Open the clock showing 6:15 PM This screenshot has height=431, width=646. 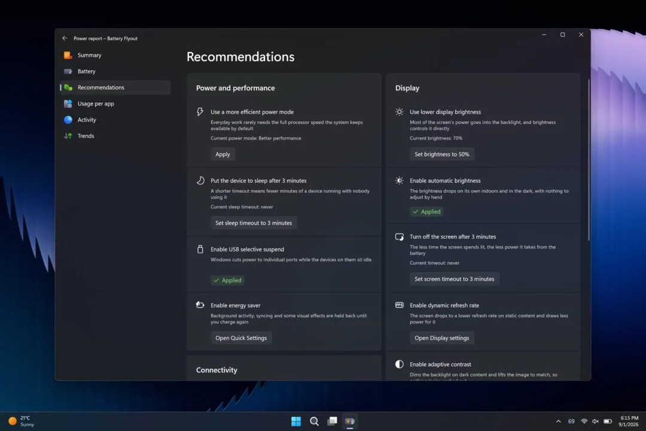coord(629,421)
